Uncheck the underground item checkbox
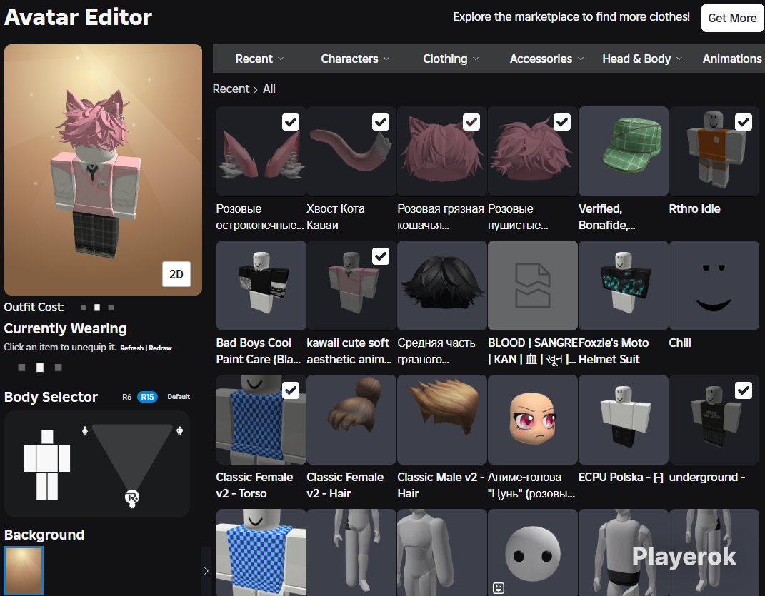Screen dimensions: 765x596 pyautogui.click(x=744, y=390)
